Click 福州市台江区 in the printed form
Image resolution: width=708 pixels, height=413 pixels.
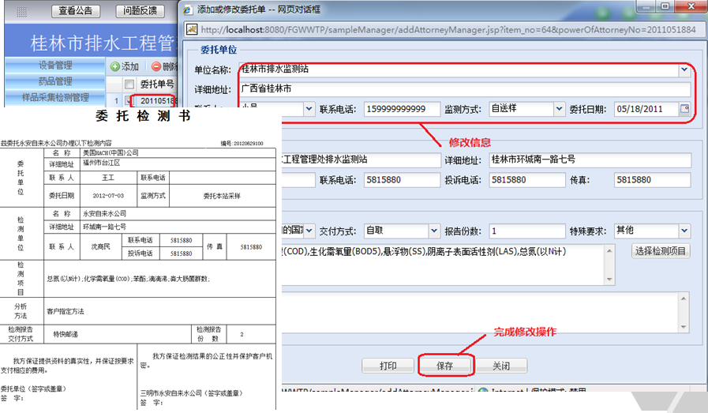(102, 163)
